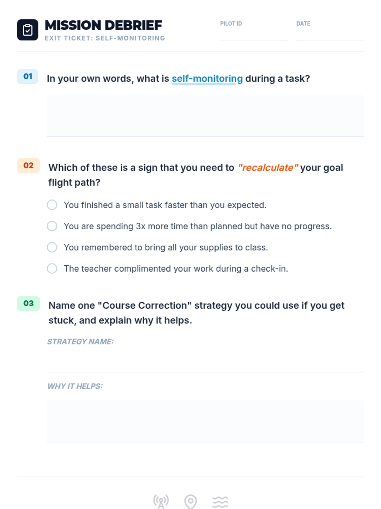Click the self-monitoring definition answer box
This screenshot has width=381, height=509.
[x=205, y=116]
